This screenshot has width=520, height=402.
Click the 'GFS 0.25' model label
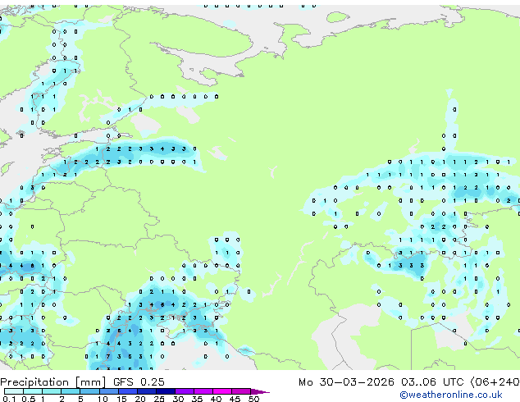tap(139, 382)
